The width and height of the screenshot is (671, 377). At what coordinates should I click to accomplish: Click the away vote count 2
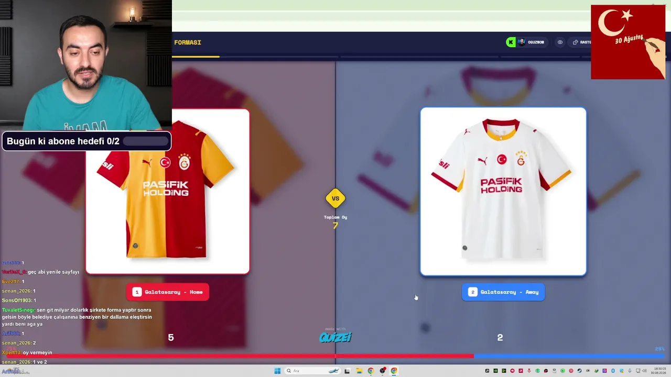click(x=500, y=338)
